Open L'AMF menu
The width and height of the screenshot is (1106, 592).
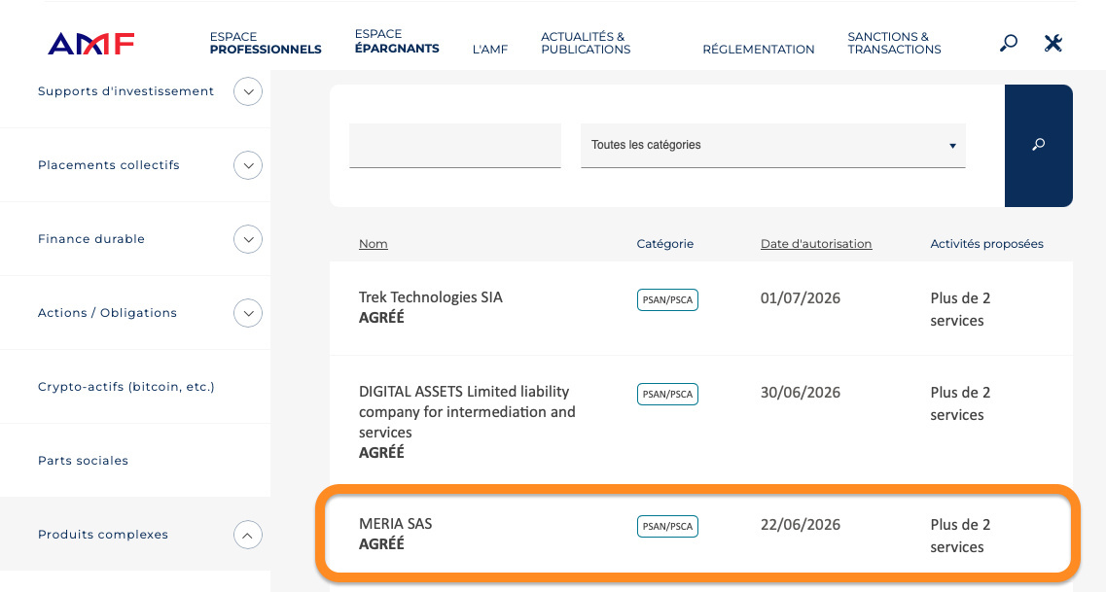[490, 50]
